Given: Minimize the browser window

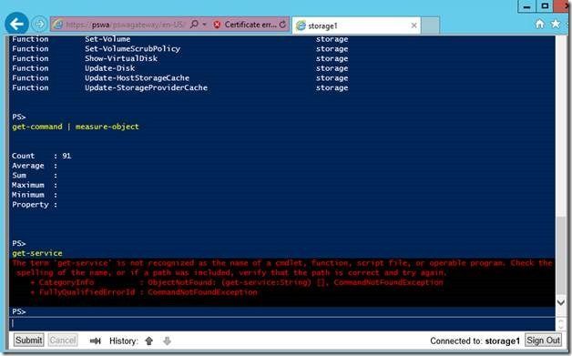Looking at the screenshot, I should (526, 6).
